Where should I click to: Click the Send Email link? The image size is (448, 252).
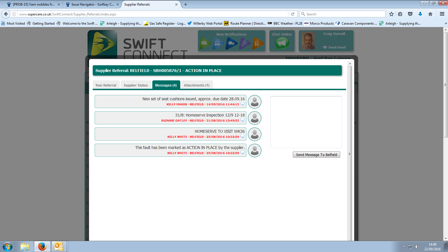coord(334,47)
